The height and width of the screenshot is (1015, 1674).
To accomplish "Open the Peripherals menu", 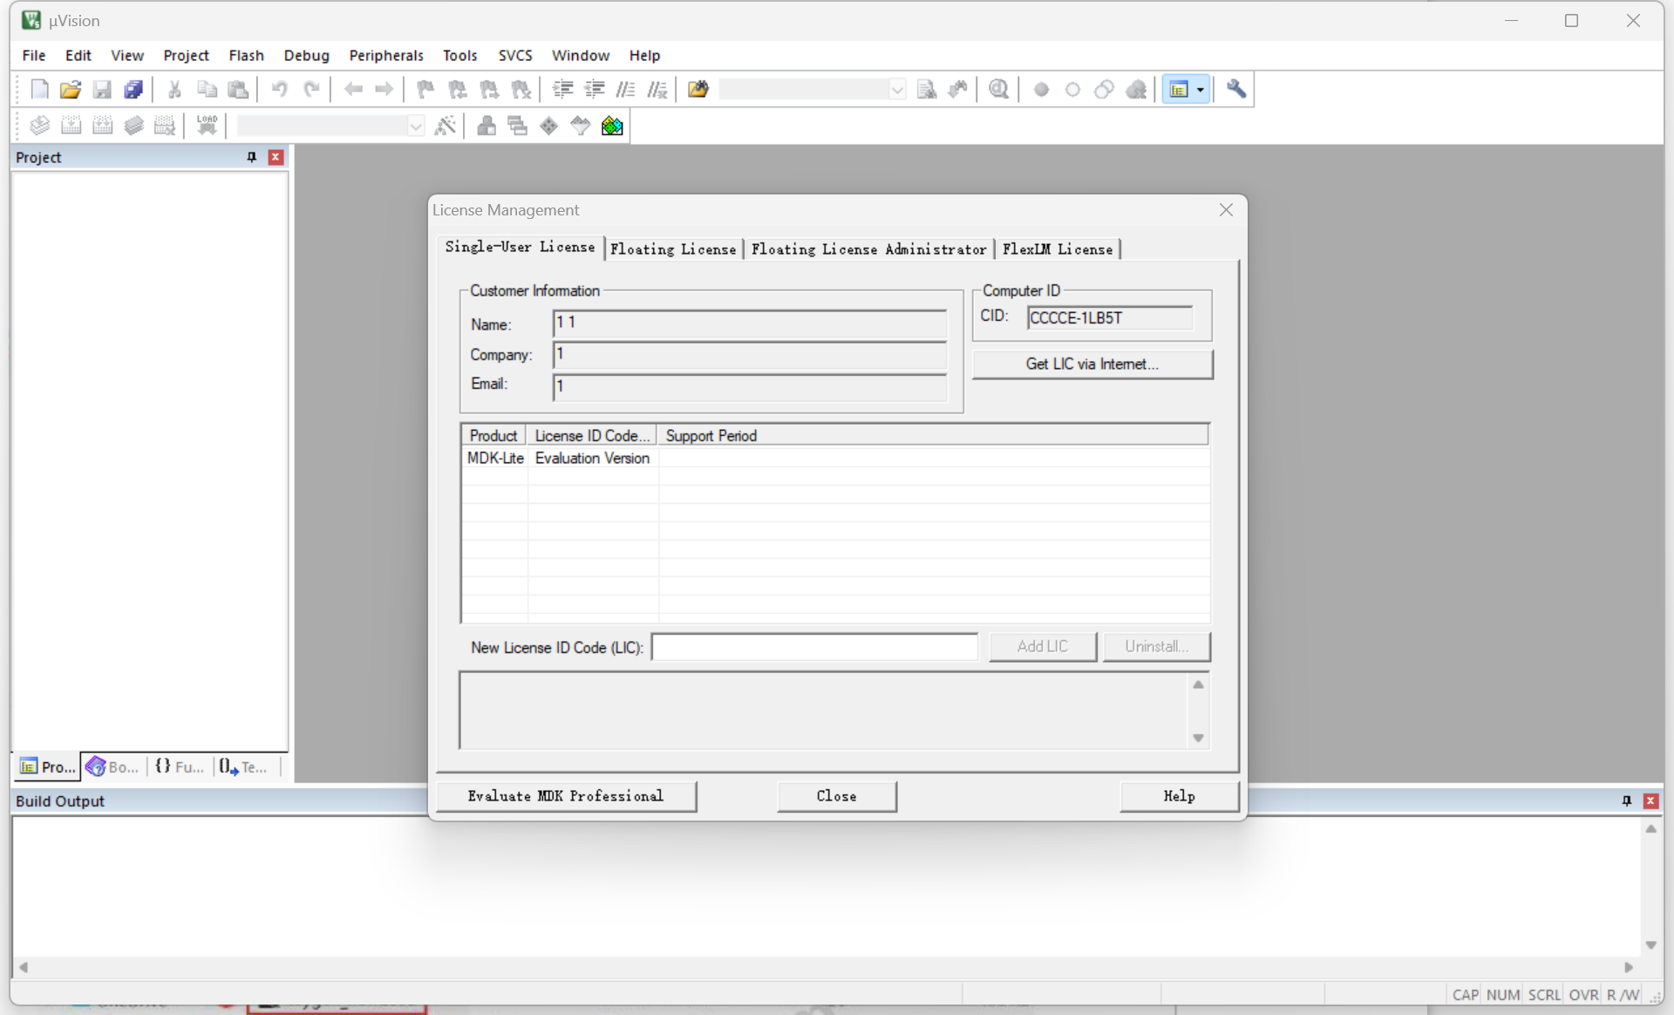I will coord(385,55).
